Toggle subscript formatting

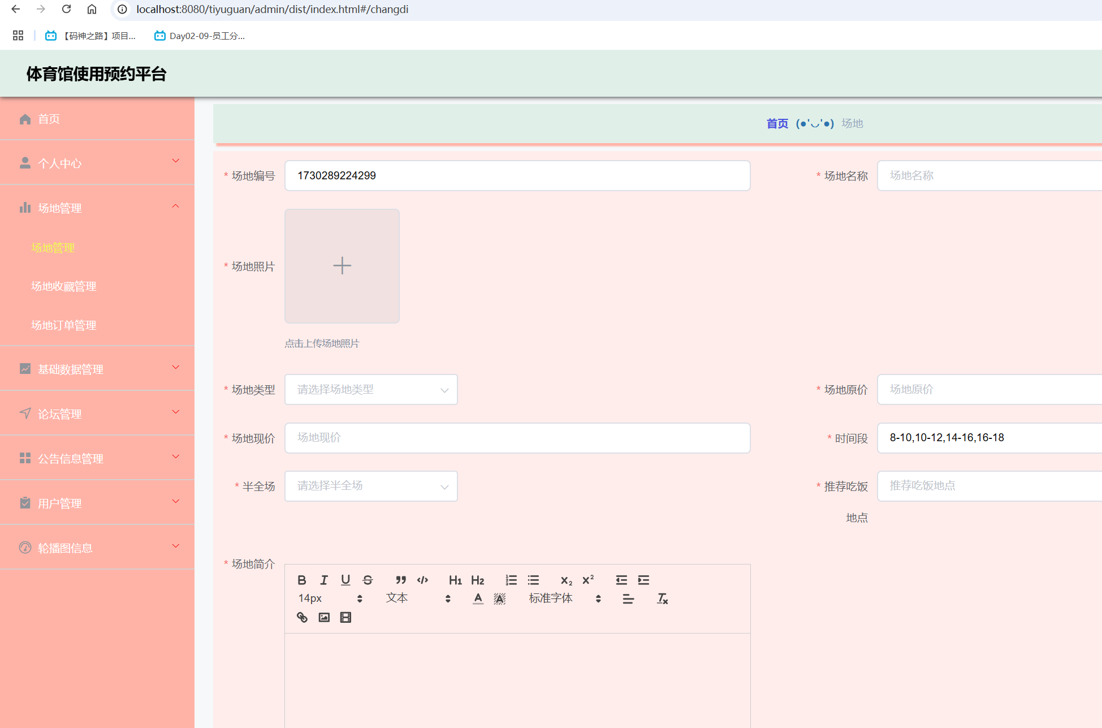pos(566,580)
